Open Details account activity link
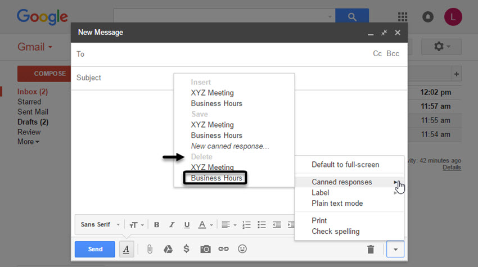This screenshot has height=267, width=478. (452, 168)
